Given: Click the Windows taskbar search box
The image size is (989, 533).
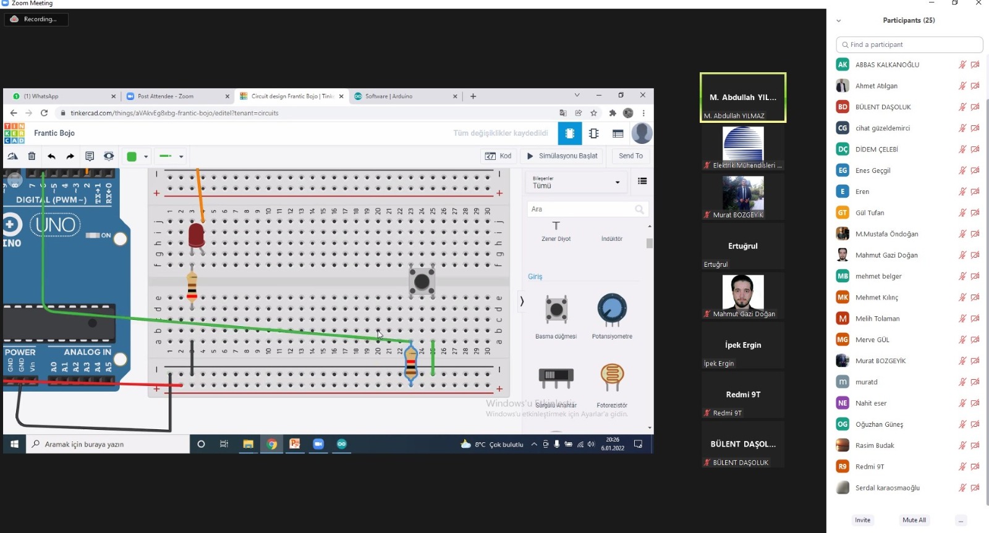Looking at the screenshot, I should (108, 444).
